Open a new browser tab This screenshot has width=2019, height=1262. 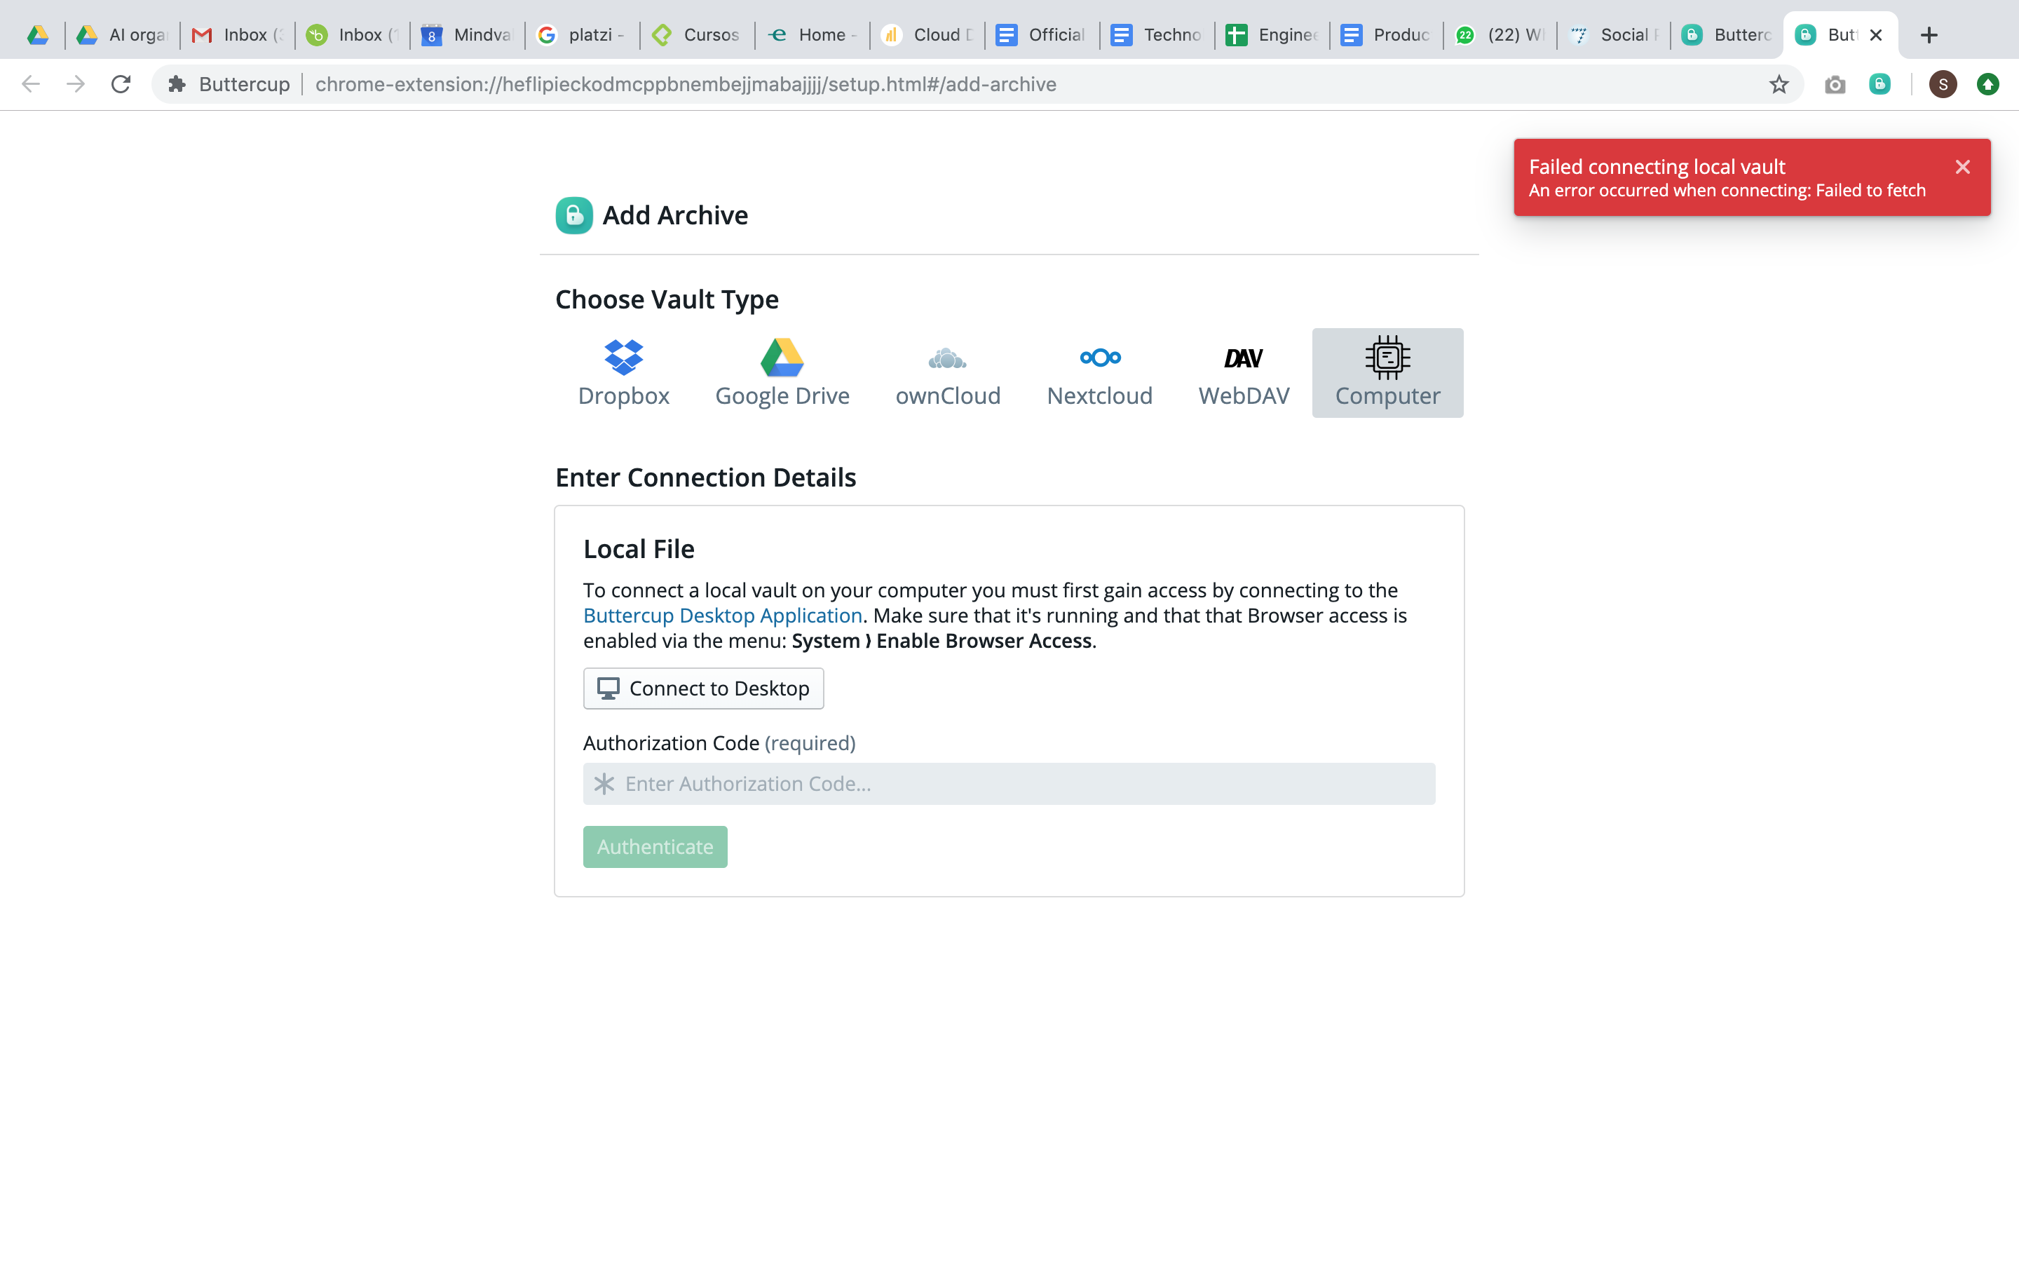(1928, 35)
